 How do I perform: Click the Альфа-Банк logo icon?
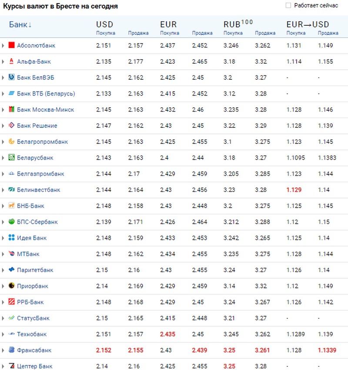(12, 61)
